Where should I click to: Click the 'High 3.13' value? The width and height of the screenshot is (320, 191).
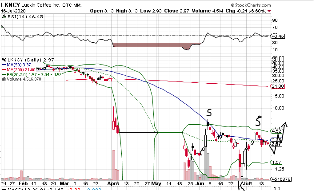(127, 11)
